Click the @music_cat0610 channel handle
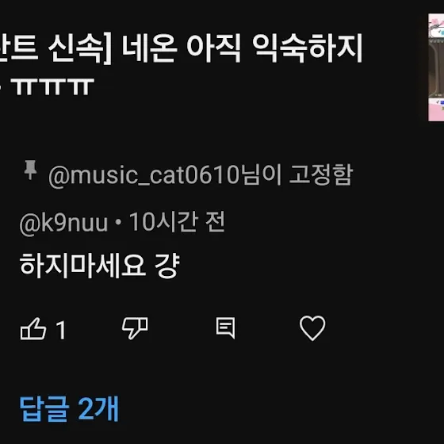The image size is (444, 444). (x=144, y=175)
